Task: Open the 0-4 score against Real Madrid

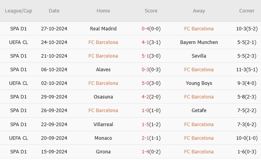Action: coord(151,28)
